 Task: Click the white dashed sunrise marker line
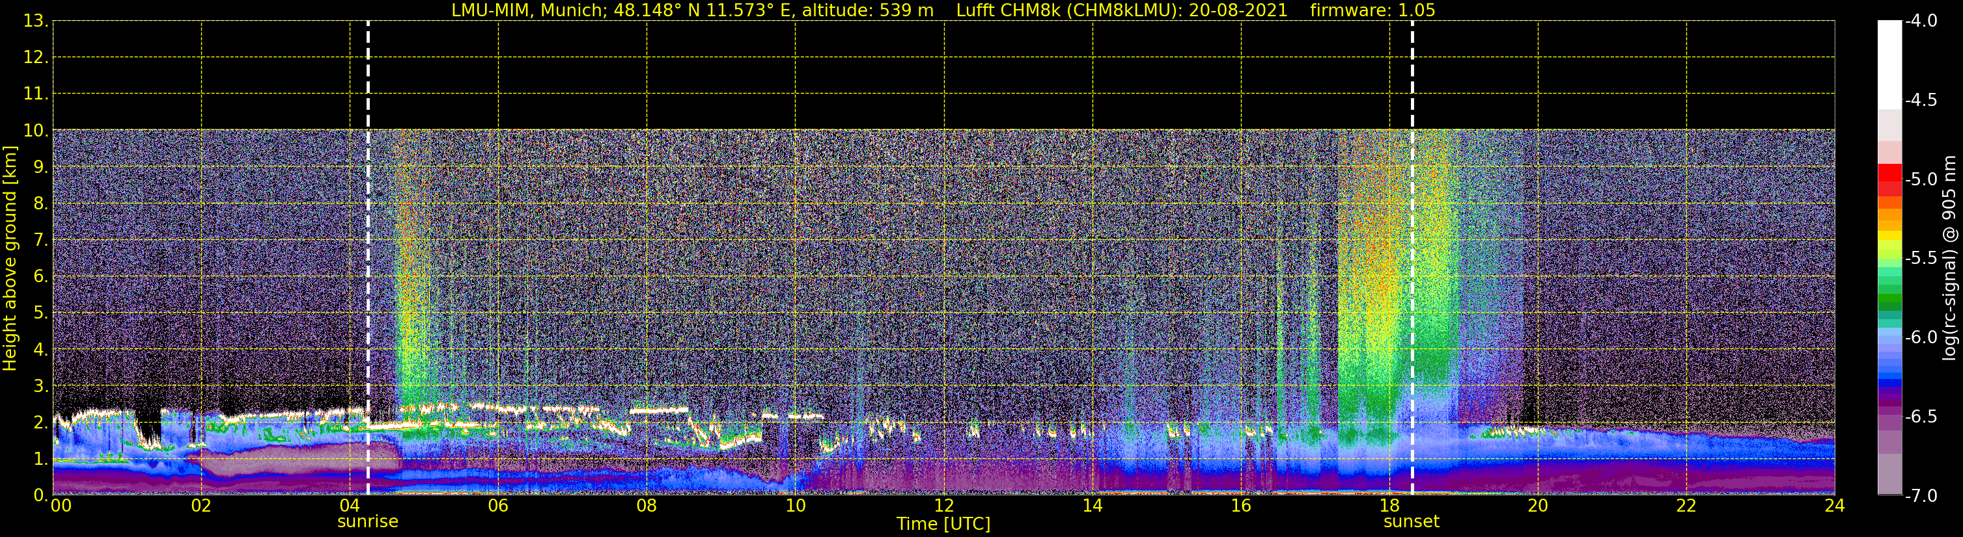(368, 259)
